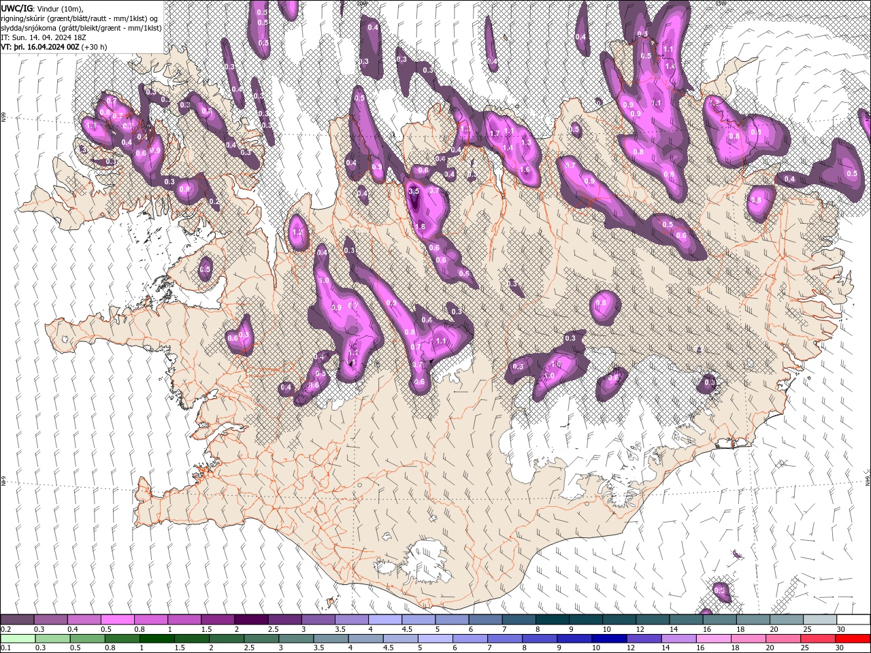Click the '0.1' label in the lower legend
The image size is (871, 653).
pyautogui.click(x=6, y=648)
